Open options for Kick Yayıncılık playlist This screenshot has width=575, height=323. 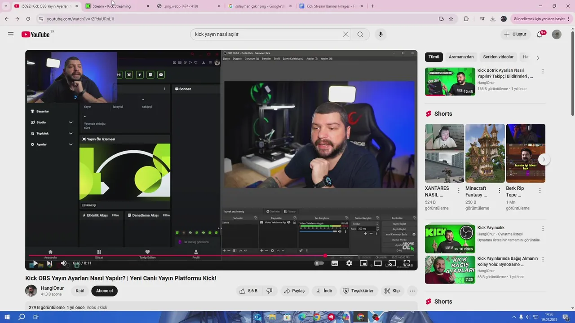[x=543, y=229]
